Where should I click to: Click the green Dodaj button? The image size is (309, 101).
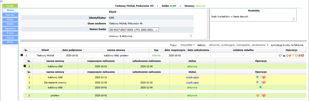pos(10,5)
